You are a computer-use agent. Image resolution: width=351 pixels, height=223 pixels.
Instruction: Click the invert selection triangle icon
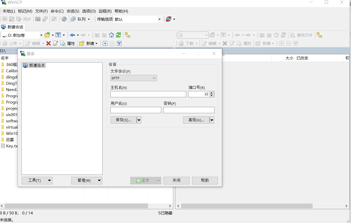[119, 43]
